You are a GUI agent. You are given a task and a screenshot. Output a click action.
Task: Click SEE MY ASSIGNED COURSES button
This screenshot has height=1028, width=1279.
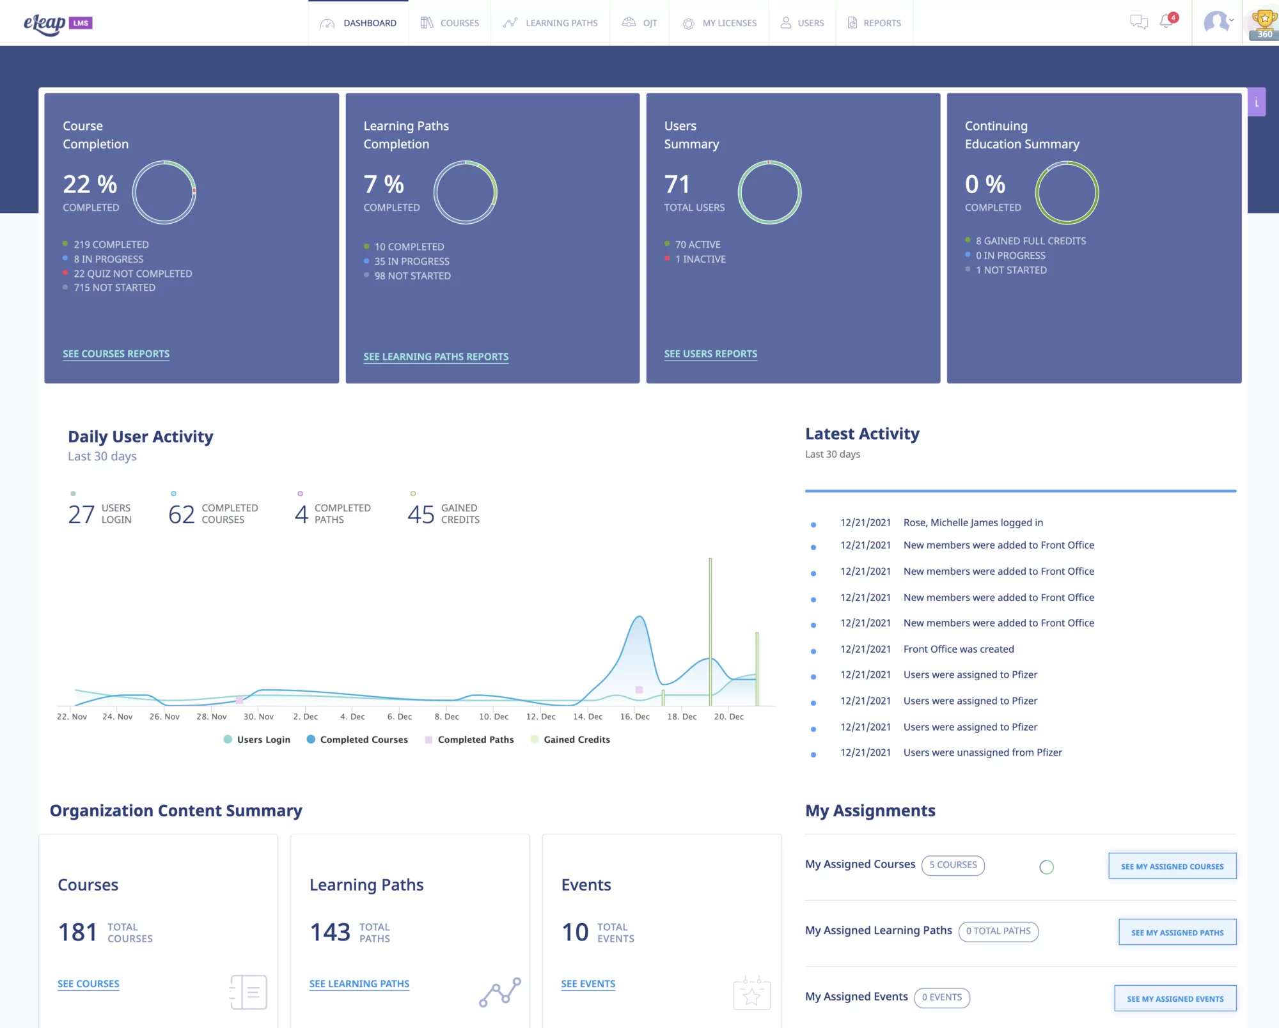(x=1172, y=866)
